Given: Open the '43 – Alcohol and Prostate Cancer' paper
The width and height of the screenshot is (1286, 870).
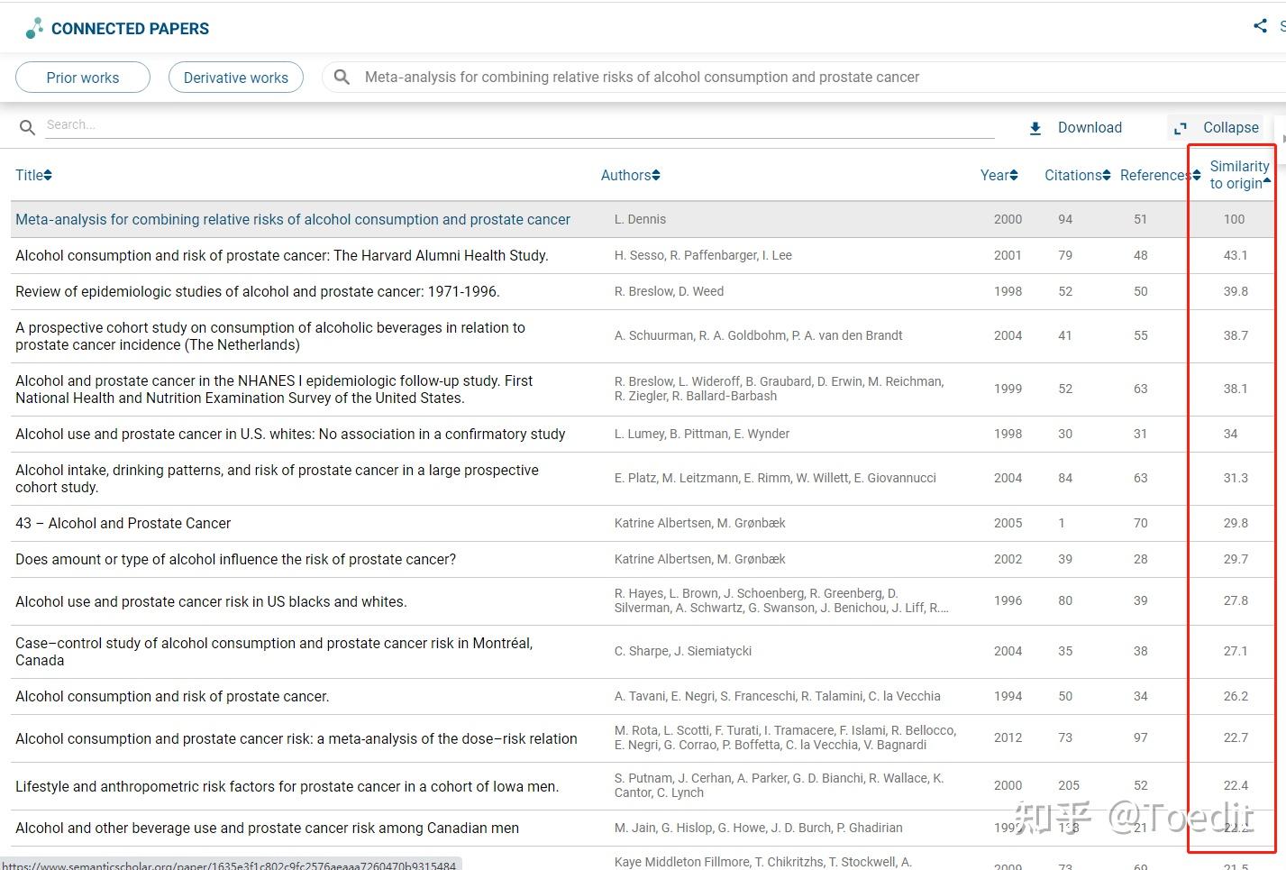Looking at the screenshot, I should 123,523.
